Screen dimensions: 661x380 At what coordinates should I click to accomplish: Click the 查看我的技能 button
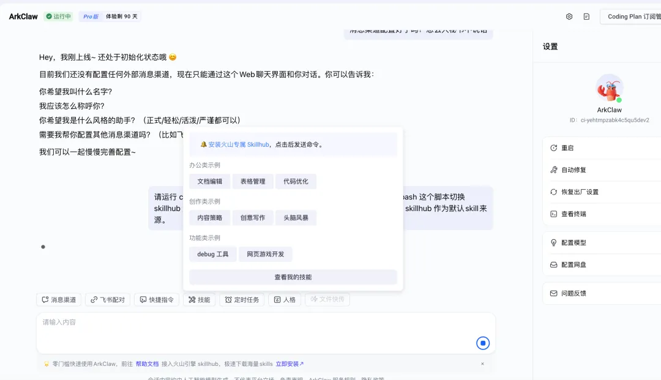293,277
